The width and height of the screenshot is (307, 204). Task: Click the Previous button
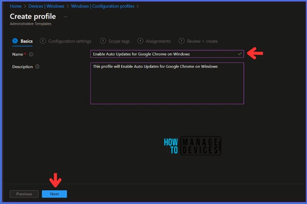(x=24, y=194)
